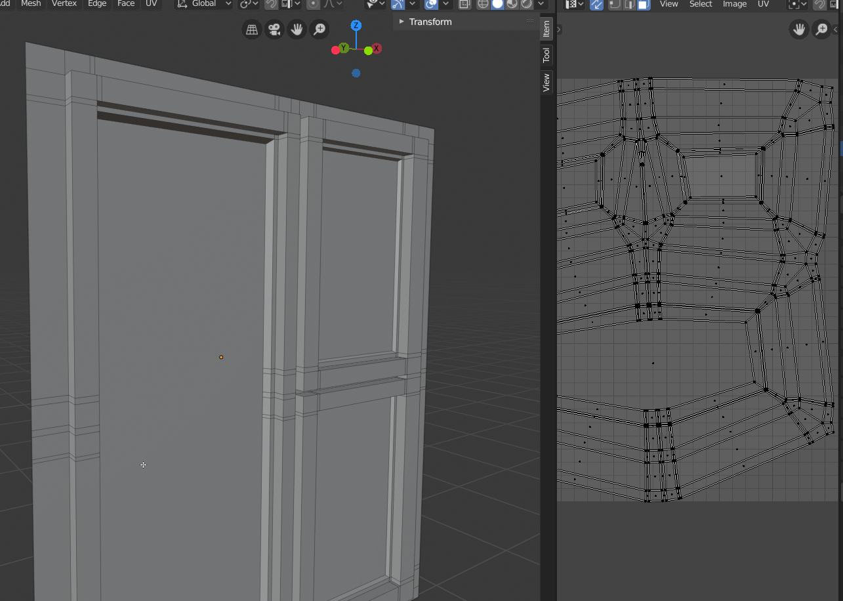843x601 pixels.
Task: Toggle X-ray mode
Action: [x=464, y=4]
